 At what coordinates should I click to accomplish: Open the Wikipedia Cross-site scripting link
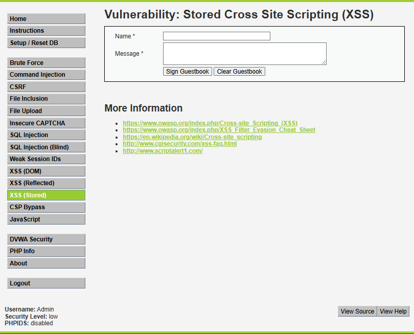pos(192,137)
